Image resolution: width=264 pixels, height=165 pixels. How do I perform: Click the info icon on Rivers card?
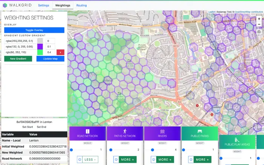click(x=153, y=159)
